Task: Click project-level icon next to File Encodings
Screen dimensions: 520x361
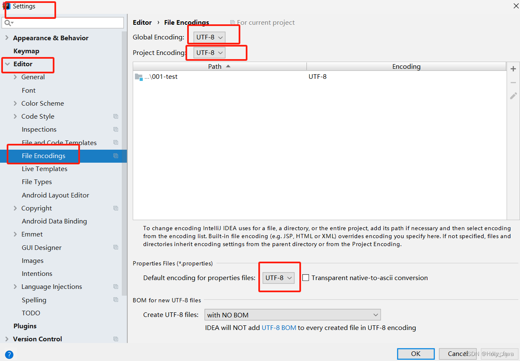Action: pyautogui.click(x=116, y=156)
